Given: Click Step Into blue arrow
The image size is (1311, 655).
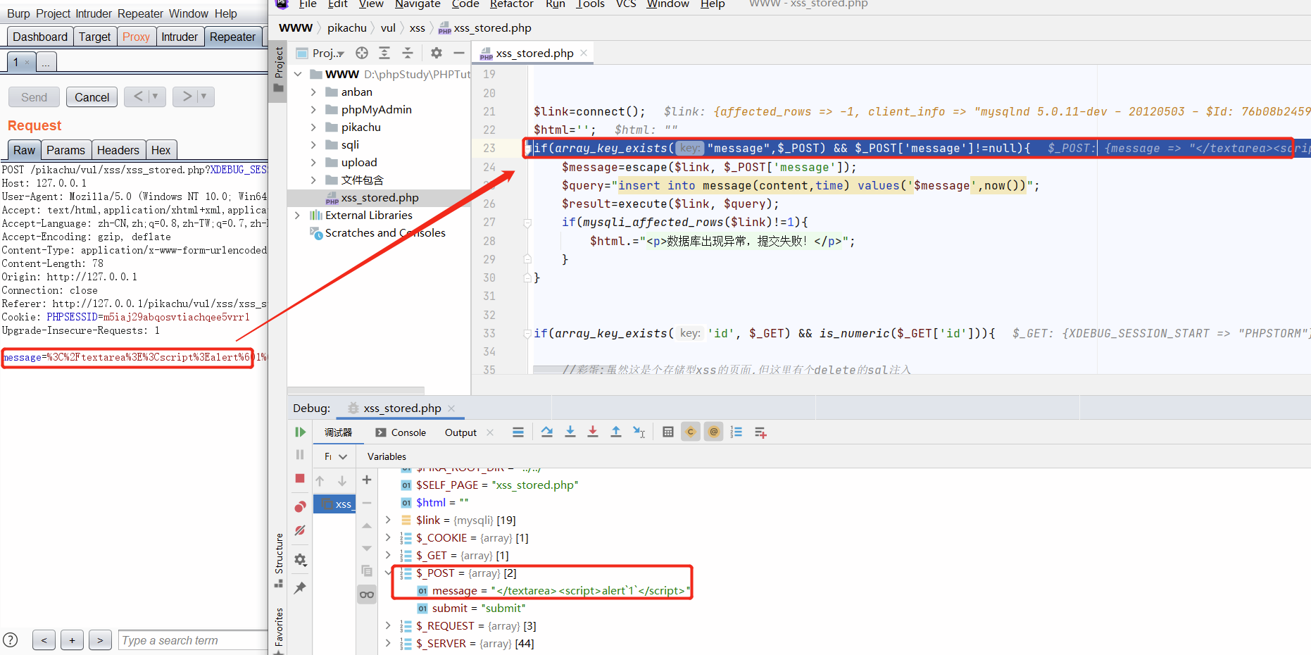Looking at the screenshot, I should coord(570,432).
